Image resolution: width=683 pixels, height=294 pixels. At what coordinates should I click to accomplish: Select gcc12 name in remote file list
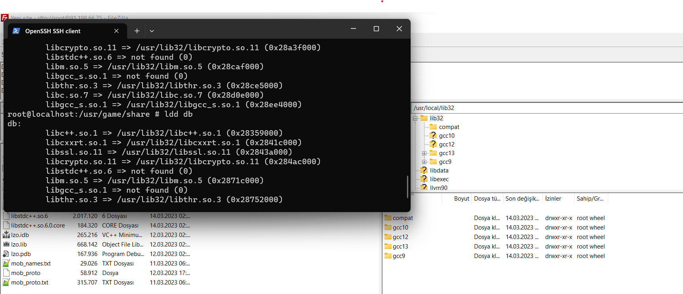click(400, 237)
